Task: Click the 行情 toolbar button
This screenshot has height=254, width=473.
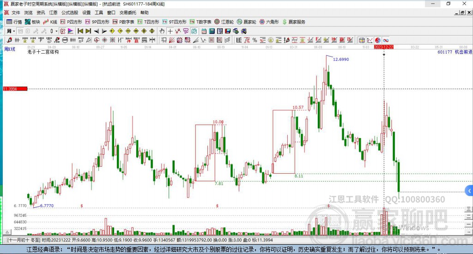Action: (14, 22)
